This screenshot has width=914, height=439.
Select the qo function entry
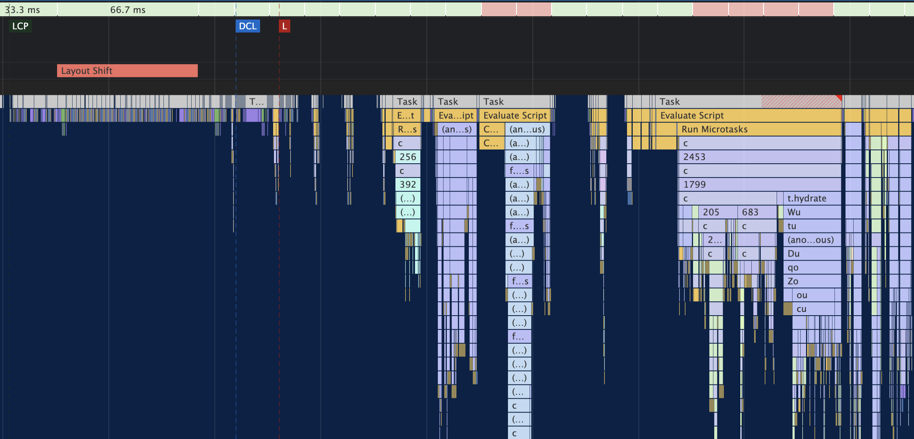(x=812, y=268)
